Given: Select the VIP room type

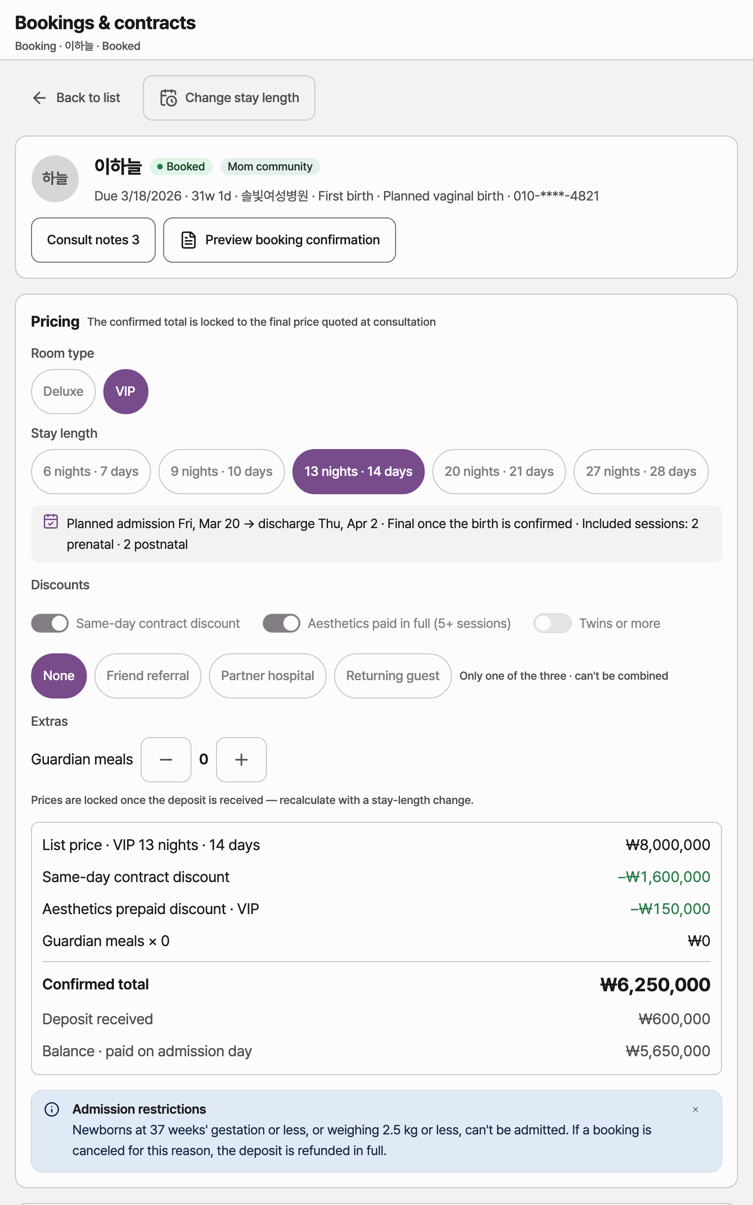Looking at the screenshot, I should tap(126, 391).
